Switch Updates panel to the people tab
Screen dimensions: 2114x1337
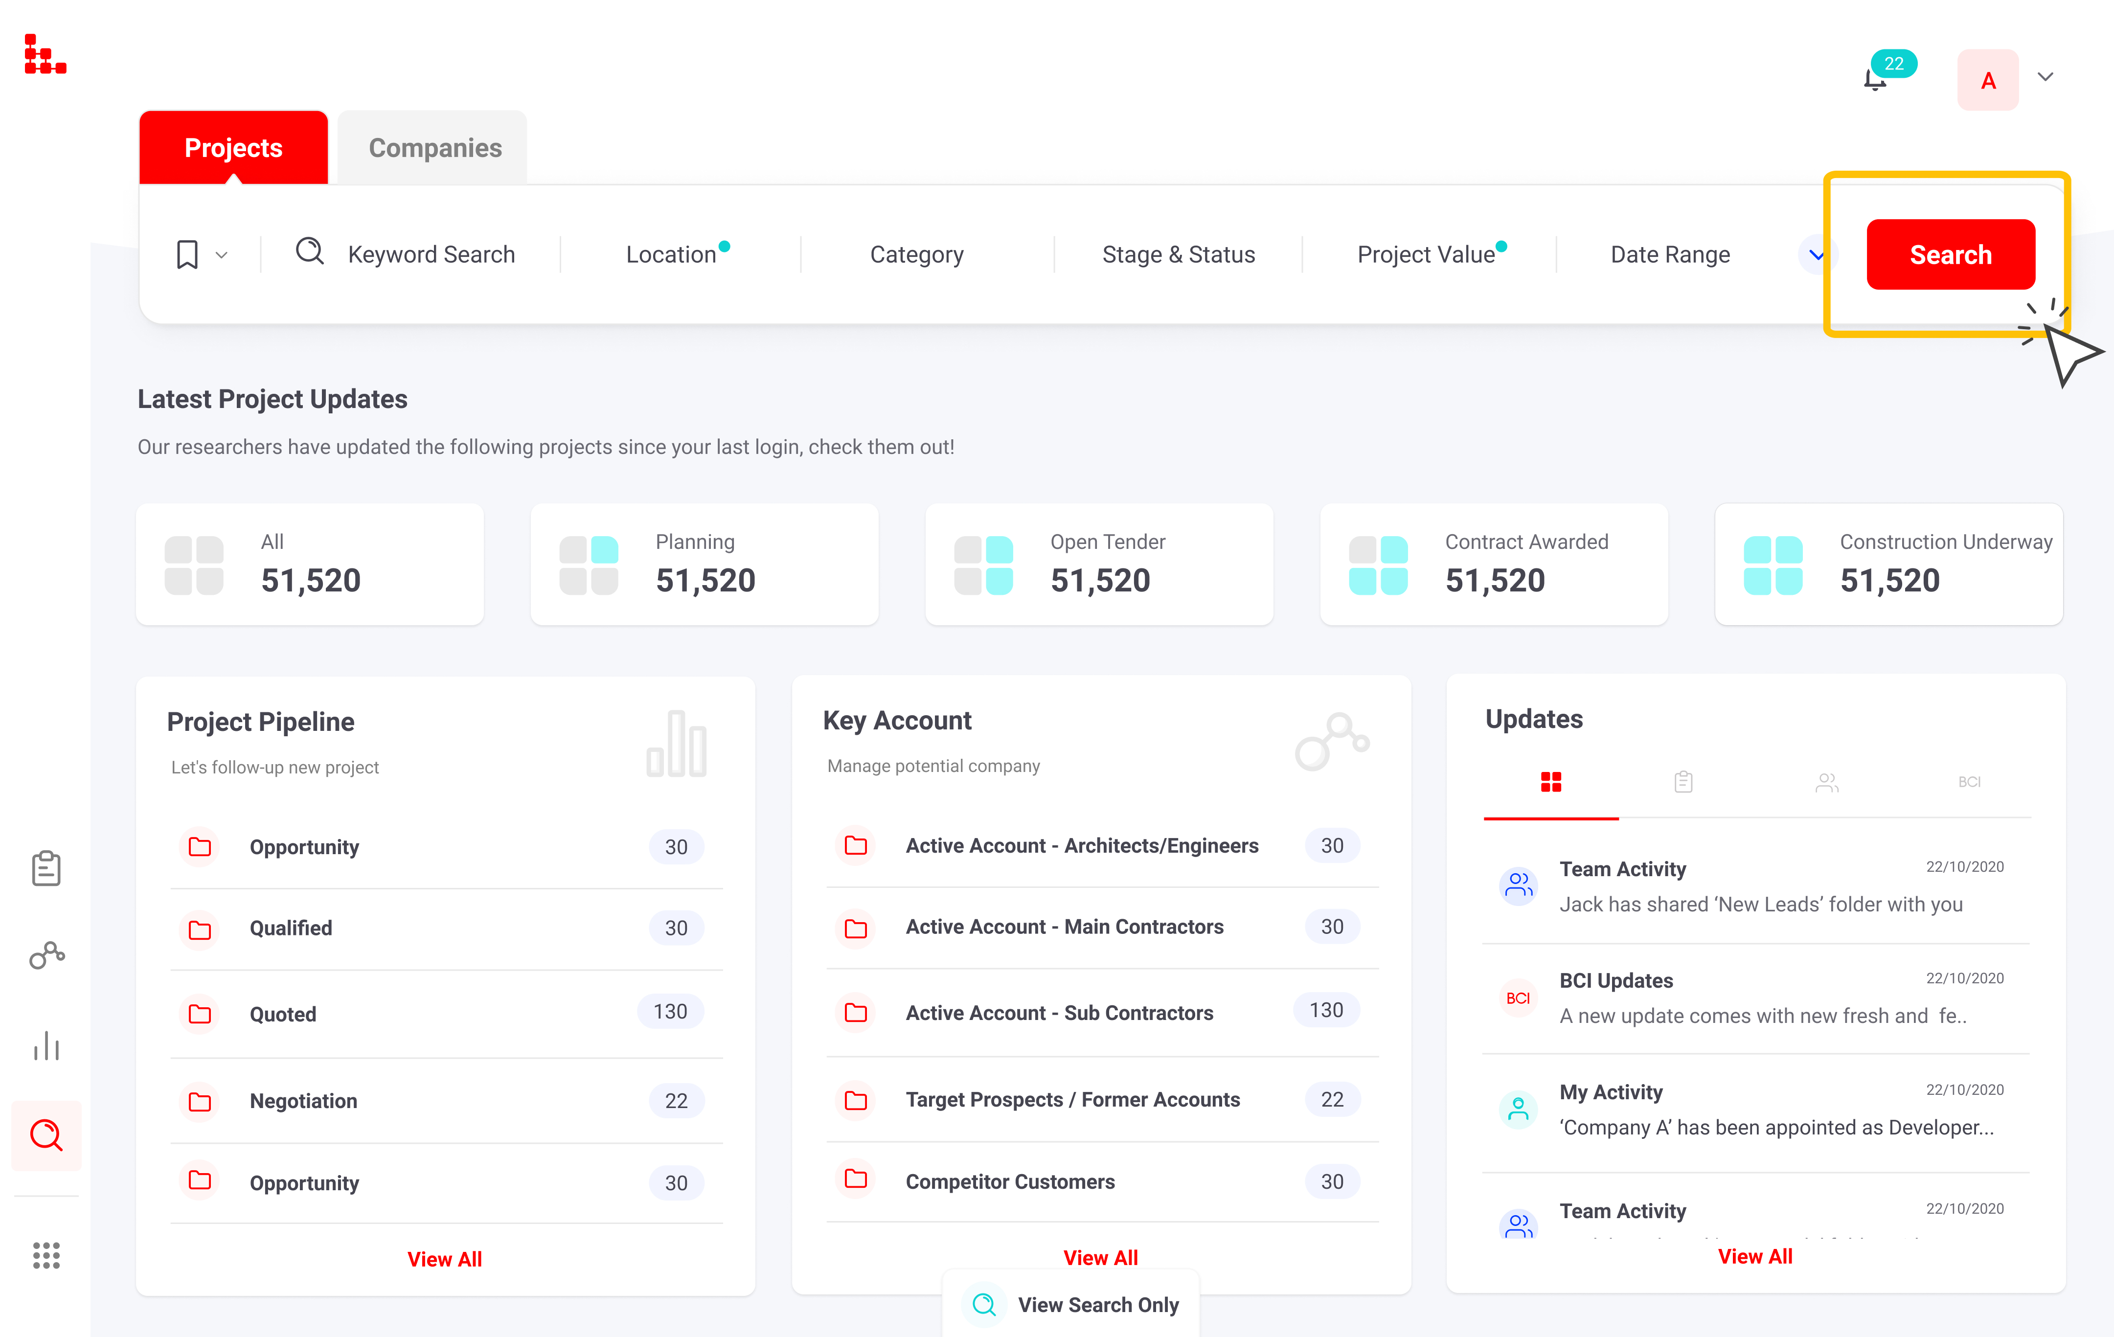pos(1828,781)
